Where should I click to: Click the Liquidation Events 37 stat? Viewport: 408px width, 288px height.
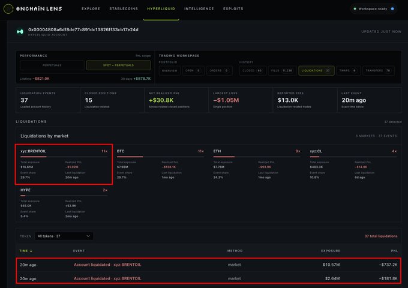48,100
